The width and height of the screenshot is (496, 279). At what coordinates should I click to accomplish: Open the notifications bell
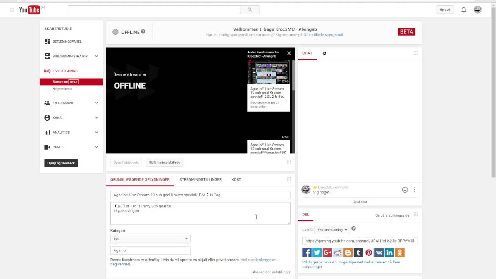463,10
